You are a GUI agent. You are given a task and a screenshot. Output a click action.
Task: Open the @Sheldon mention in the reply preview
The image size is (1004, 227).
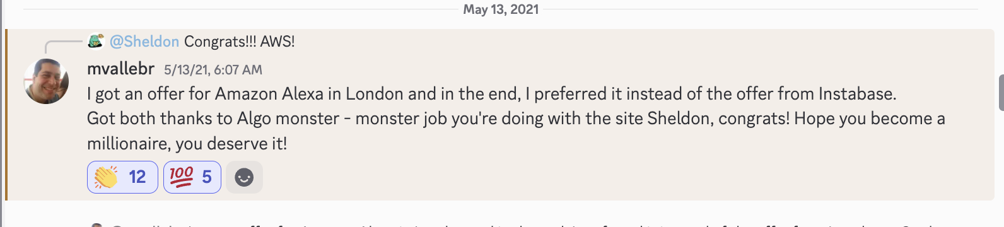click(144, 42)
